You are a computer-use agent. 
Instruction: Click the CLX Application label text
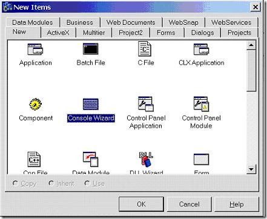click(x=202, y=63)
